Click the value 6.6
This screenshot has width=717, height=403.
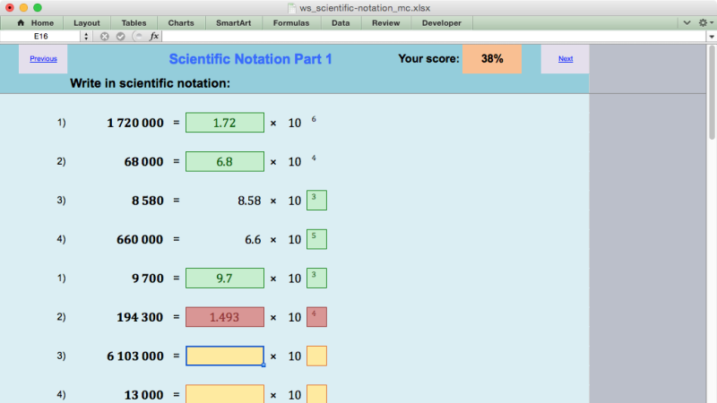[x=253, y=239]
